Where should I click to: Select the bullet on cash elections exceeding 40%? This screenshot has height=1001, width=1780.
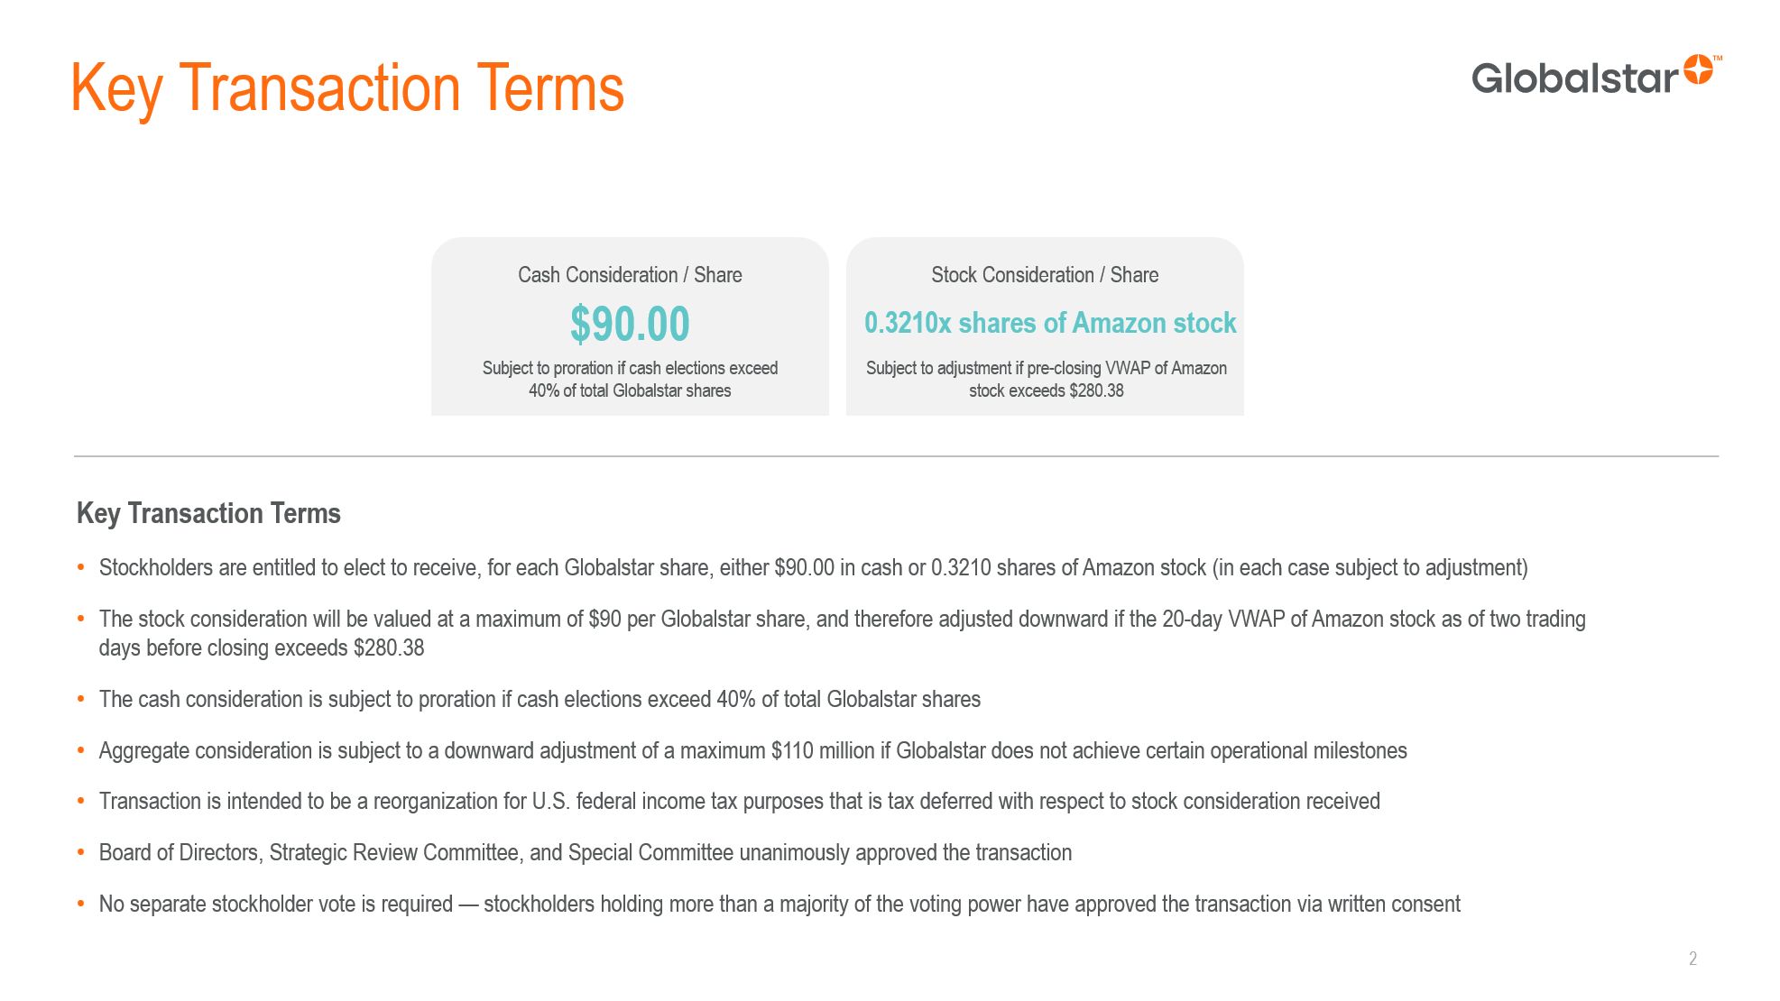[x=540, y=700]
